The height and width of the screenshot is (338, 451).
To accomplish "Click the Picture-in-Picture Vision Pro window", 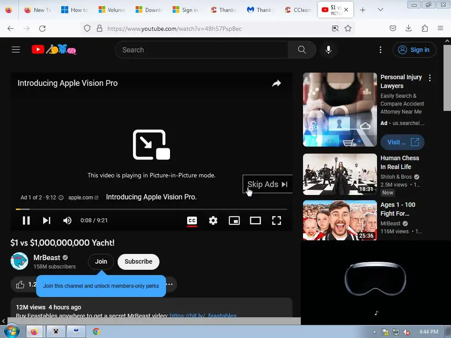I will 376,283.
